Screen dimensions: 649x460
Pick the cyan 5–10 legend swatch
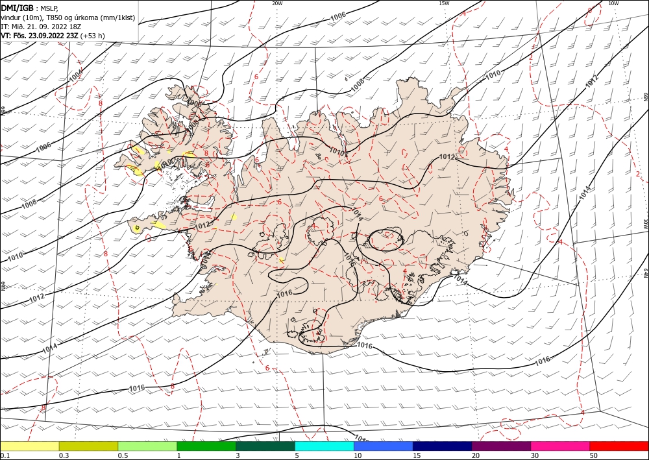[324, 446]
